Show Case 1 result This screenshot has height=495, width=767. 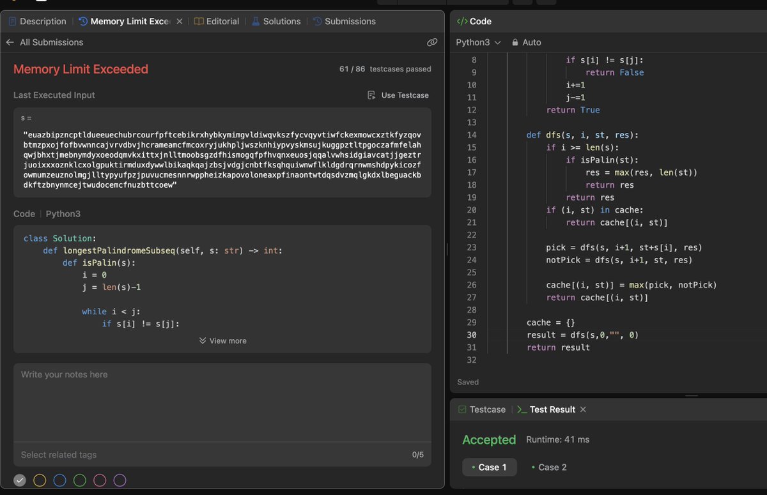click(x=489, y=467)
